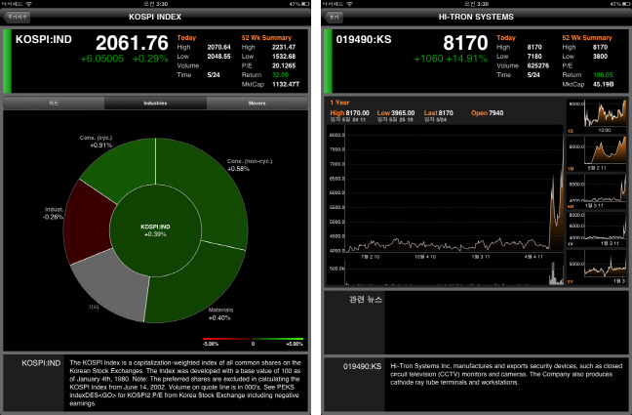Tap the green Return value 106.05
Image resolution: width=632 pixels, height=415 pixels.
pyautogui.click(x=603, y=75)
